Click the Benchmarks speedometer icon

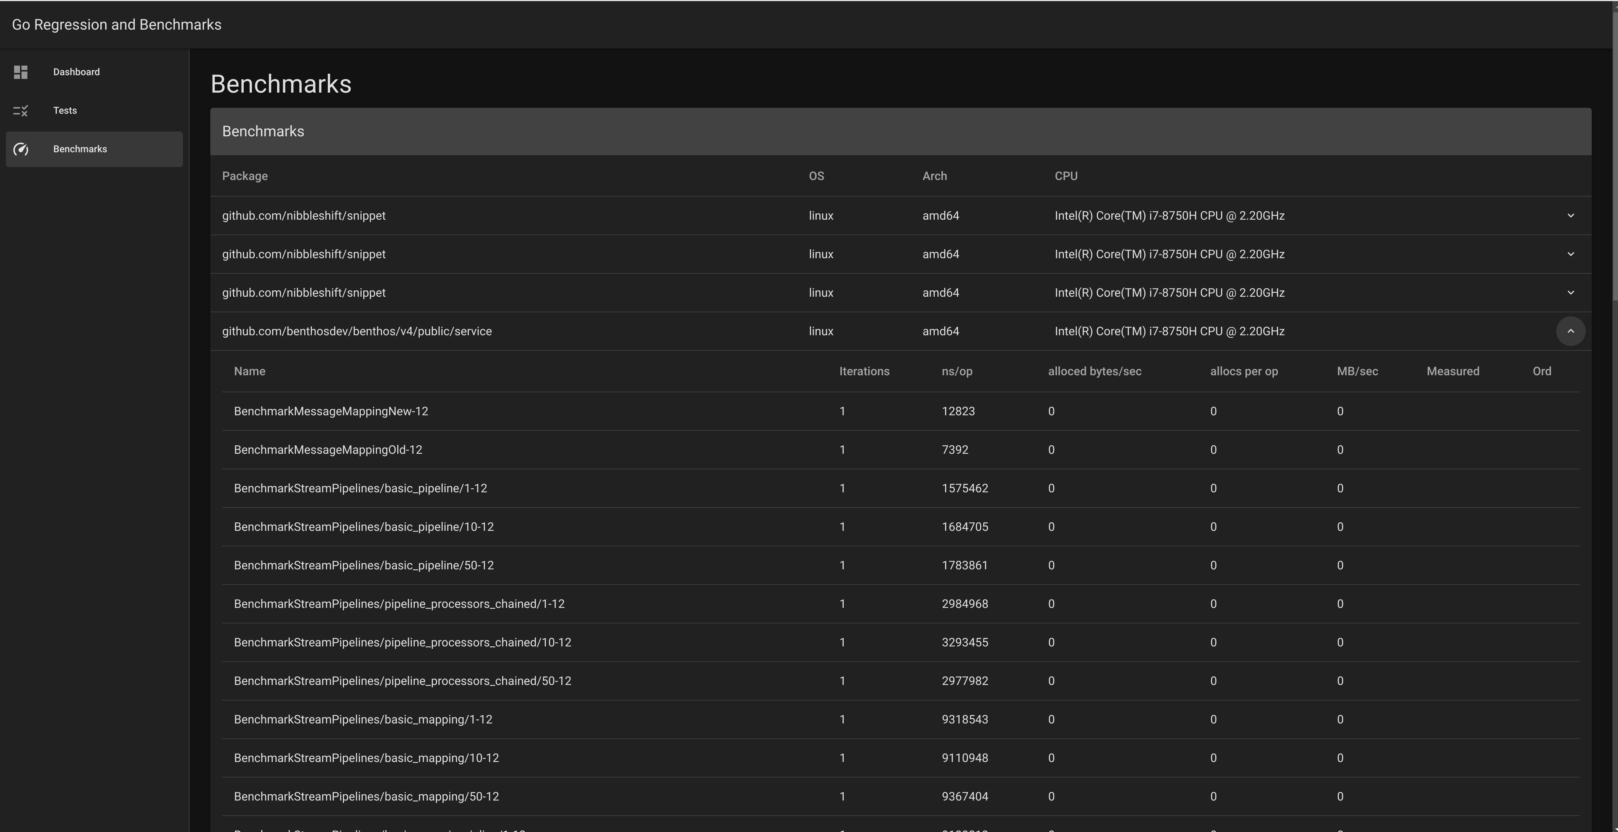pyautogui.click(x=21, y=150)
